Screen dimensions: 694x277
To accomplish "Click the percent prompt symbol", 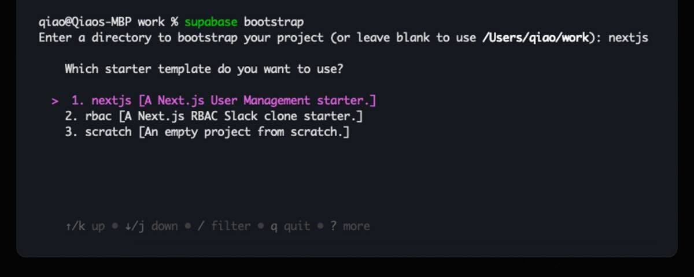I will tap(174, 22).
